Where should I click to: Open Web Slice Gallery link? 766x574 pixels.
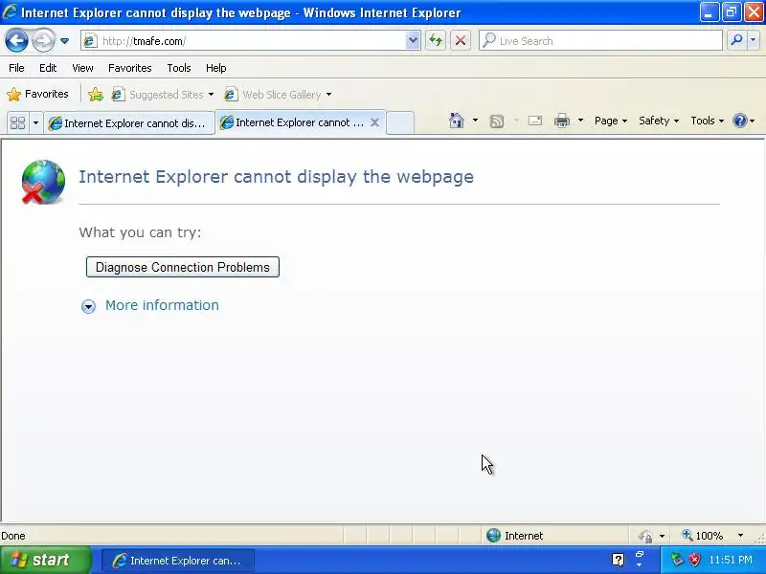coord(273,94)
